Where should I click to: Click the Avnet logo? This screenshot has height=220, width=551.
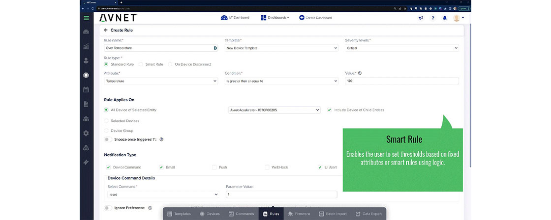118,18
